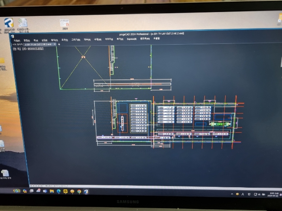The height and width of the screenshot is (211, 282).
Task: Open the 추가(A) menu
Action: (120, 39)
